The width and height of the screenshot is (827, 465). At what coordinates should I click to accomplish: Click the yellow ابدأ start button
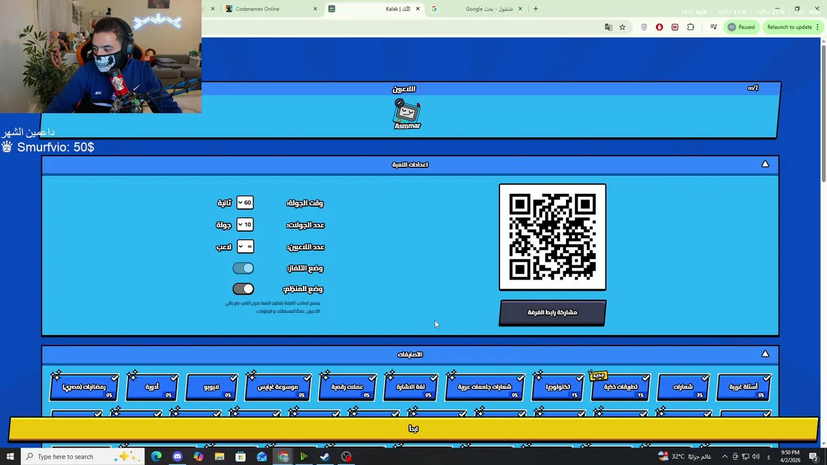coord(413,429)
